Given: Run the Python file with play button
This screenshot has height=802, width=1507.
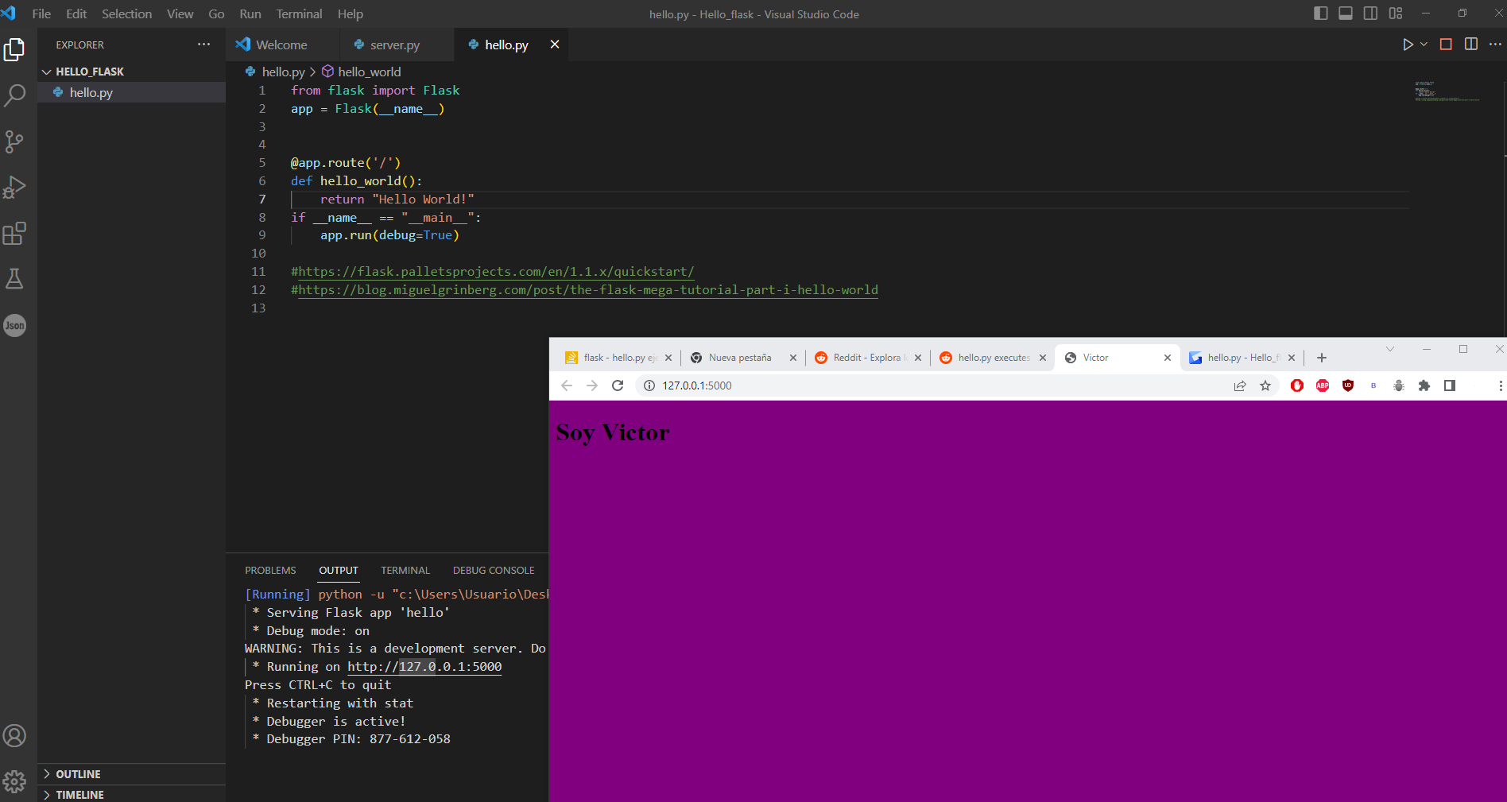Looking at the screenshot, I should (x=1408, y=45).
